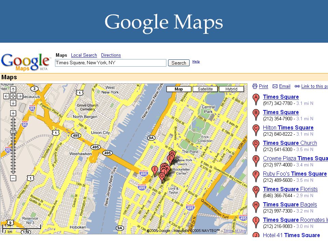Click the red pin H in the results list
This screenshot has height=246, width=328.
[256, 207]
